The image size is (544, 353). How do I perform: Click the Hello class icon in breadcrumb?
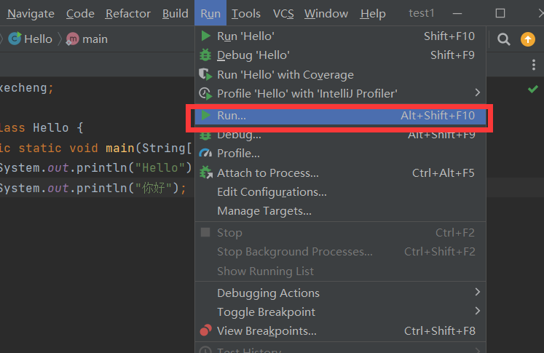click(15, 39)
